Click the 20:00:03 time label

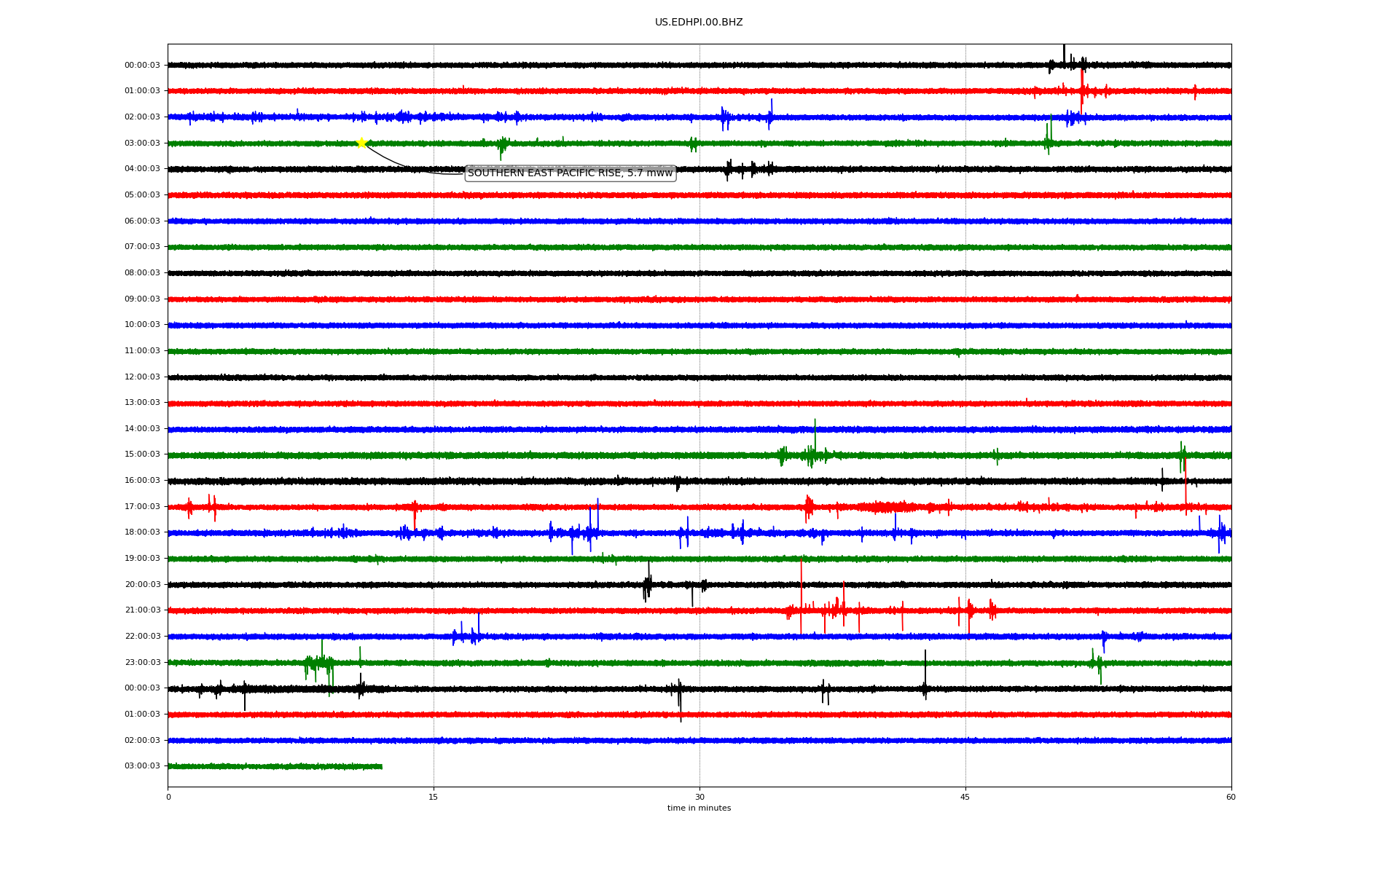coord(142,584)
